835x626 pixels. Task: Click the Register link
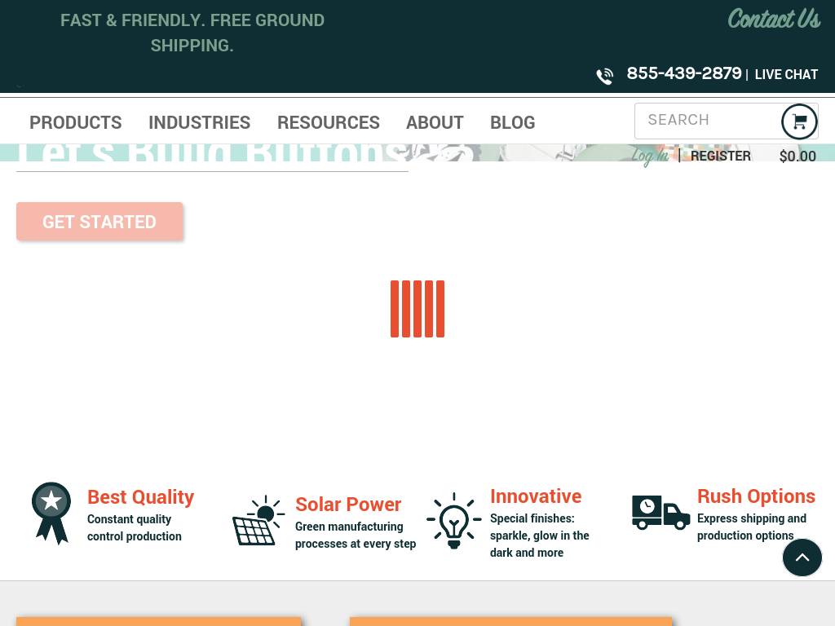point(721,156)
